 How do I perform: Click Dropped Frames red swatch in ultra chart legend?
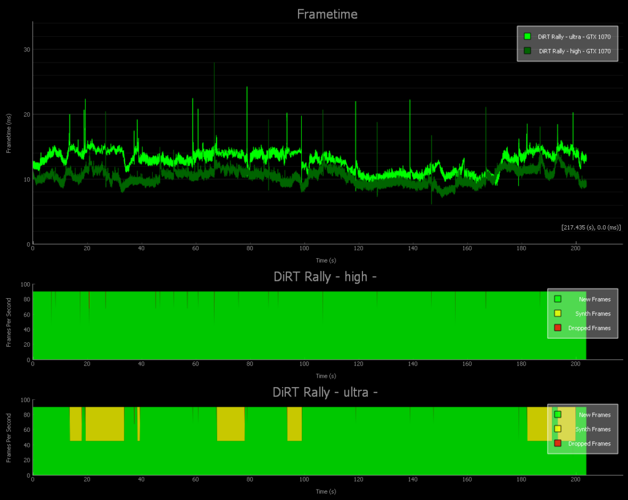coord(557,443)
